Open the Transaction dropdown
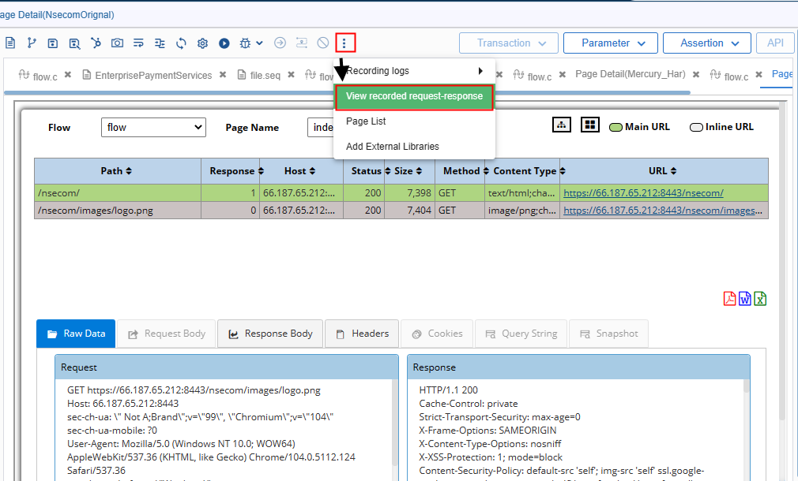 point(508,43)
